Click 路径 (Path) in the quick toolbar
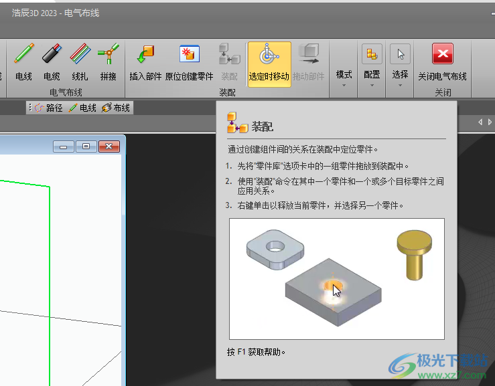Image resolution: width=495 pixels, height=386 pixels. [x=49, y=108]
